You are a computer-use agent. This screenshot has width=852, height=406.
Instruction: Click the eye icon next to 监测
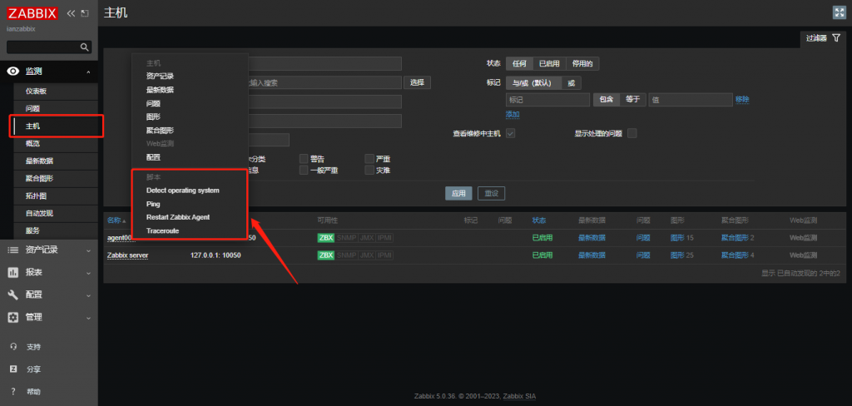(x=13, y=72)
